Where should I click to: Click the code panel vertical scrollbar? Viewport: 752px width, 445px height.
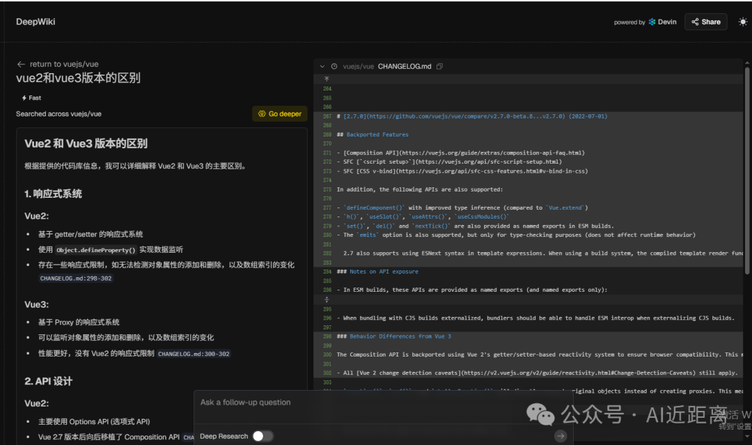coord(746,170)
